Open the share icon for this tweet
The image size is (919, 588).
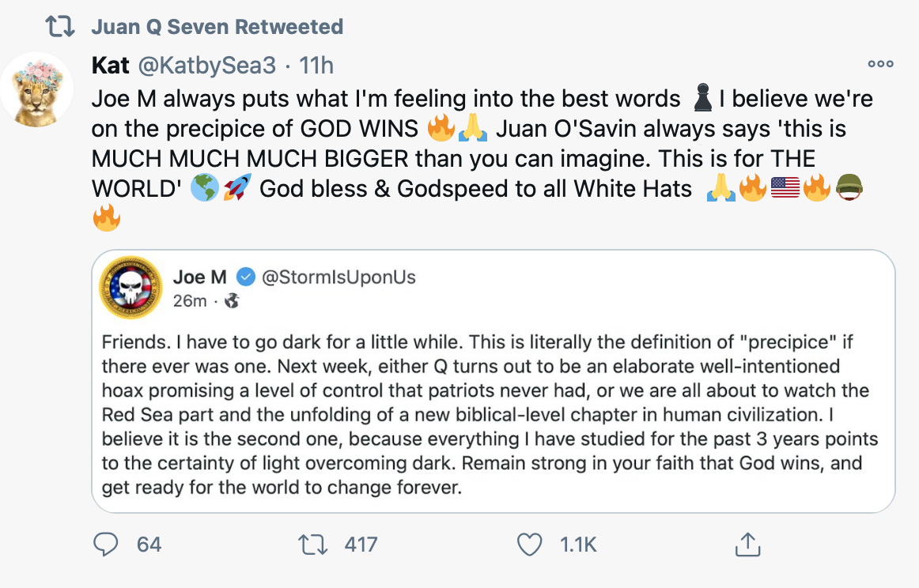[747, 544]
